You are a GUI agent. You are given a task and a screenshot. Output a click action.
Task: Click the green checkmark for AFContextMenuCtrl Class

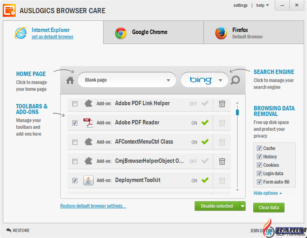pyautogui.click(x=205, y=142)
